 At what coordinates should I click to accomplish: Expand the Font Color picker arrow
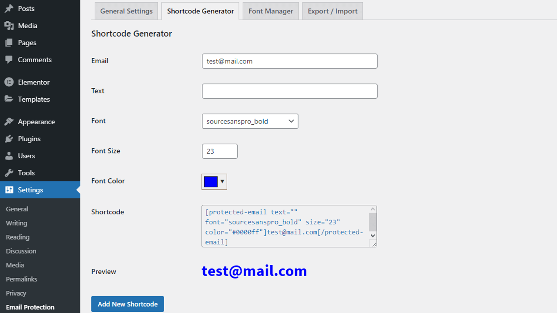(221, 182)
